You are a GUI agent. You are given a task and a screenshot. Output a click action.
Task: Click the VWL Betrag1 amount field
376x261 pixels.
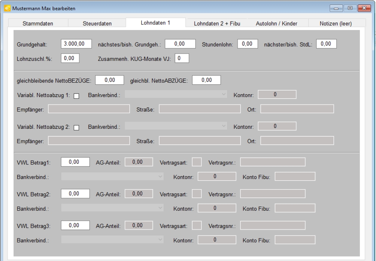75,162
